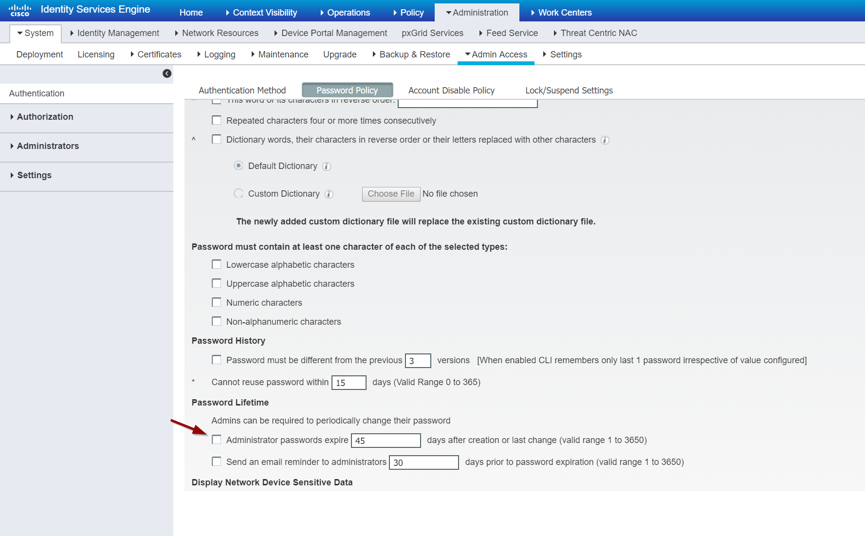The width and height of the screenshot is (865, 536).
Task: Expand Network Resources submenu
Action: [x=217, y=33]
